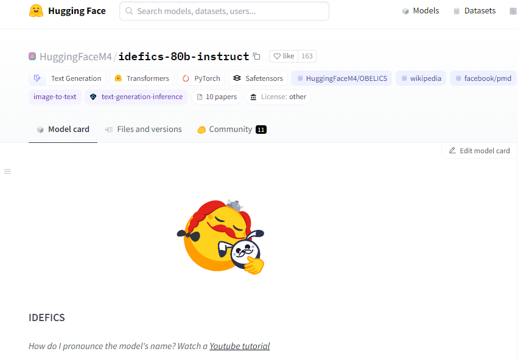Click the text-generation-inference gem icon
This screenshot has width=518, height=360.
pyautogui.click(x=93, y=97)
